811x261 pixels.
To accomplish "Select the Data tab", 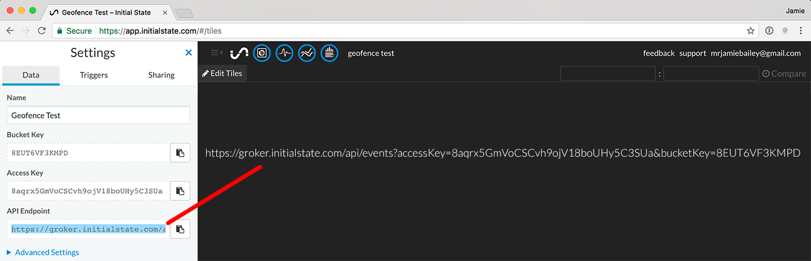I will (31, 75).
